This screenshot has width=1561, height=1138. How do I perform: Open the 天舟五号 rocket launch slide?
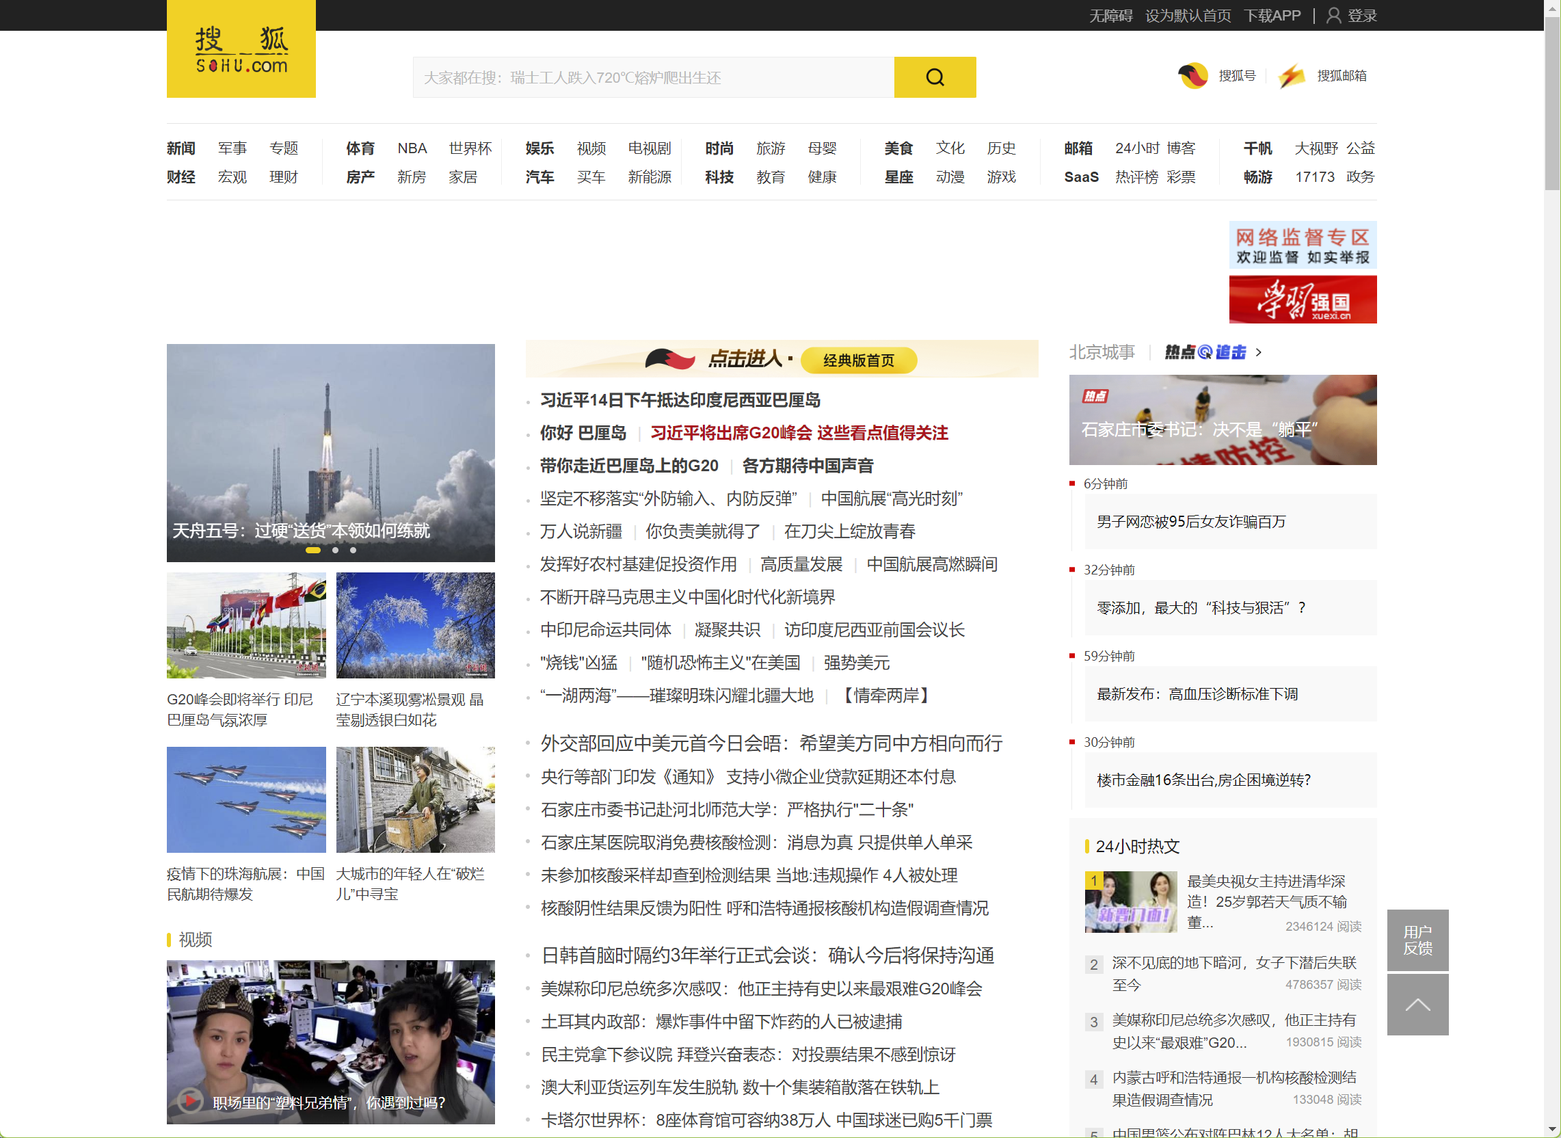click(330, 453)
